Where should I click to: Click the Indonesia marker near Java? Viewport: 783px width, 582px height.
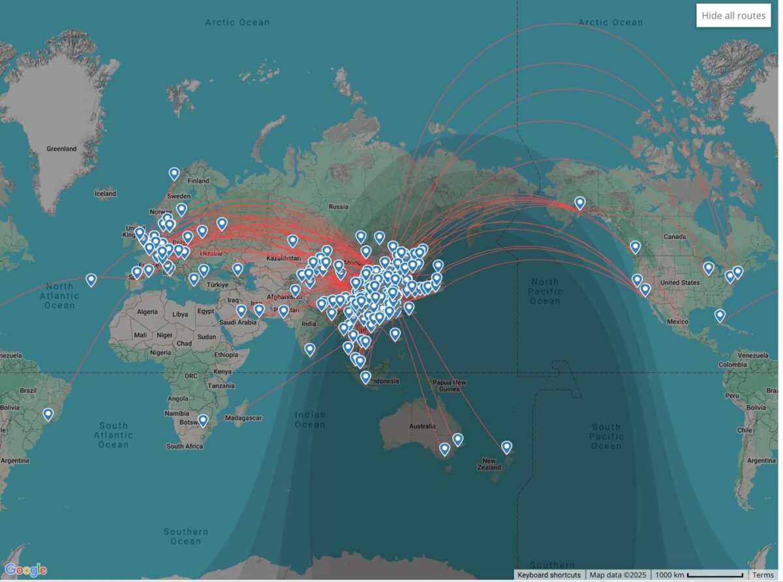pos(366,376)
